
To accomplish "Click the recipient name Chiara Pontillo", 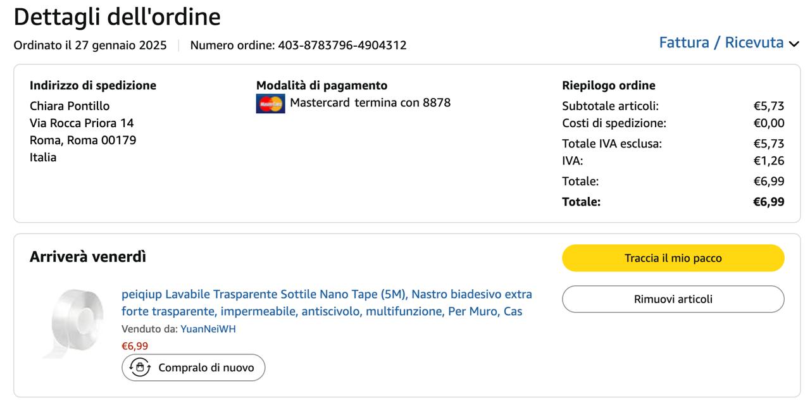I will (70, 106).
